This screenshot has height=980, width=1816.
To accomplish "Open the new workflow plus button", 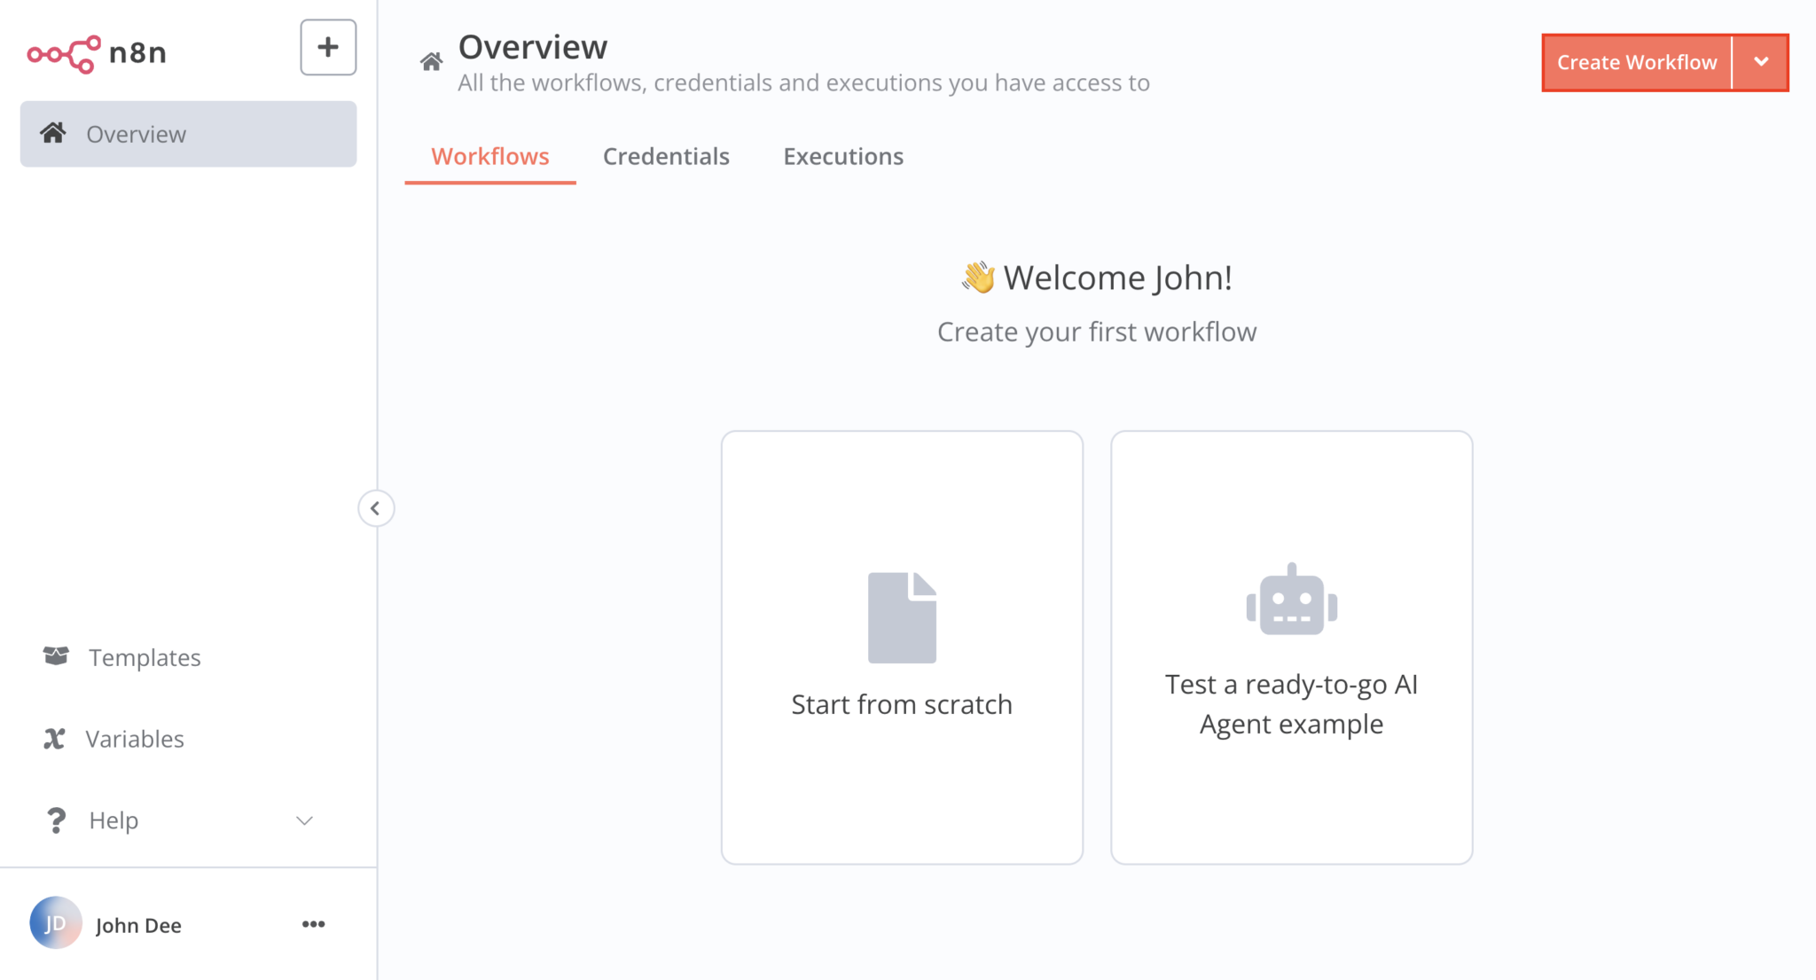I will click(x=327, y=47).
